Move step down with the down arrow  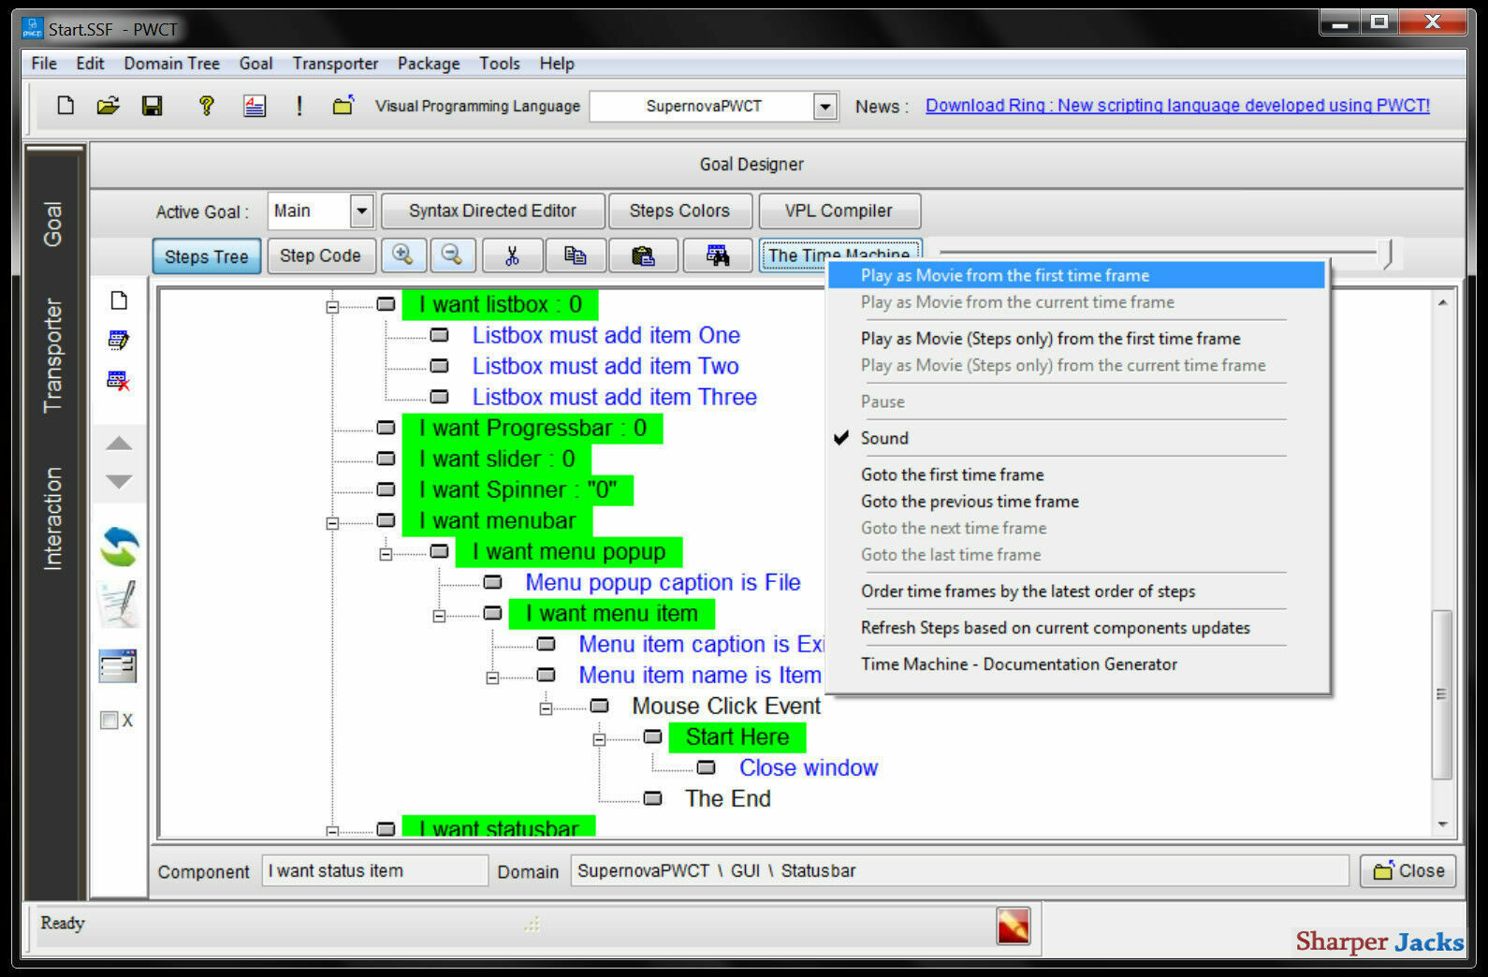point(119,481)
